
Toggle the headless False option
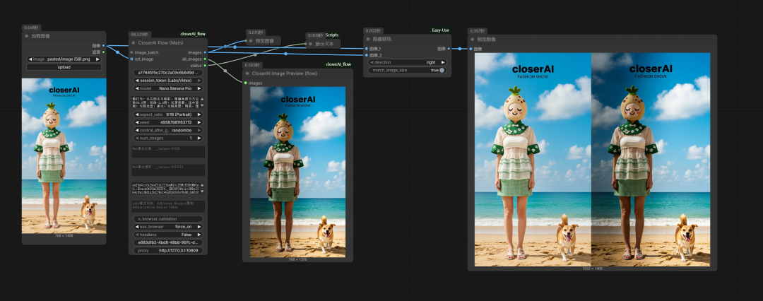(x=168, y=235)
